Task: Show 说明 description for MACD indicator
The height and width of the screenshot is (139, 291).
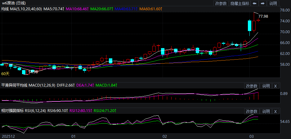Action: point(266,86)
